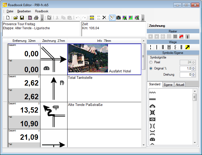This screenshot has height=155, width=202.
Task: Choose the dashed line path style
Action: 151,47
